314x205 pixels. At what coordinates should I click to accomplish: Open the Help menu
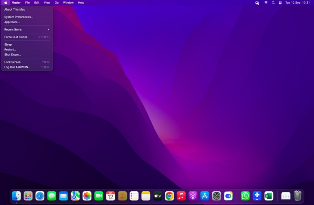point(81,3)
